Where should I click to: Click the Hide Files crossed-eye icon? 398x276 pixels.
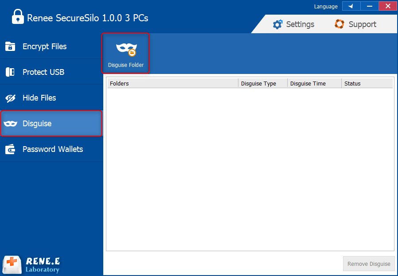tap(10, 98)
